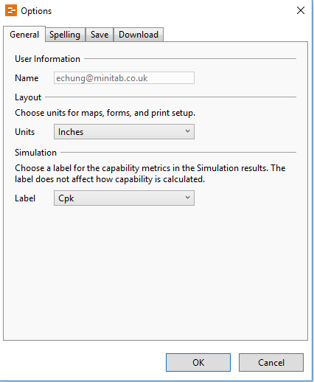Close the Options dialog with the X
The width and height of the screenshot is (314, 382).
click(x=301, y=10)
